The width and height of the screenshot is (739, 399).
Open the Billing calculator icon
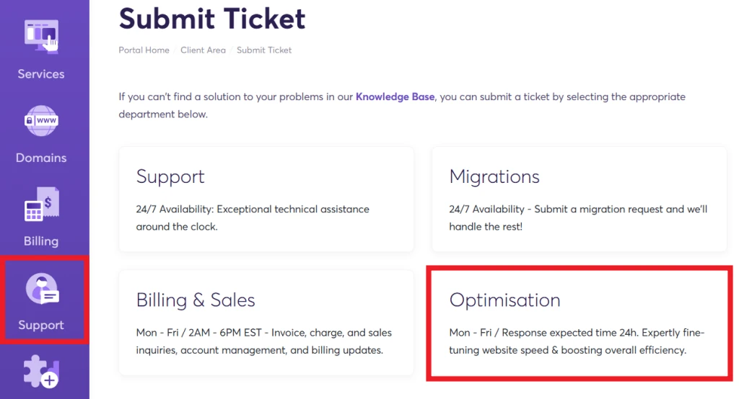pyautogui.click(x=41, y=205)
